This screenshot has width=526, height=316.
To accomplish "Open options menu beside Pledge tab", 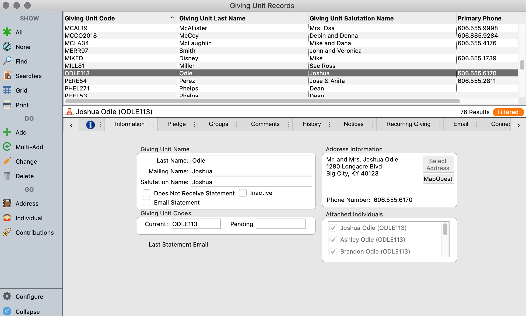I will pyautogui.click(x=194, y=124).
